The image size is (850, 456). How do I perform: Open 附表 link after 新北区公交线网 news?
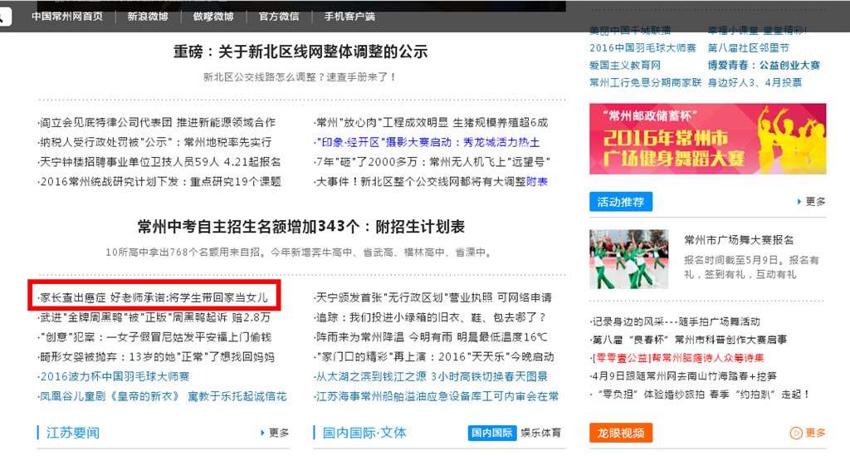[537, 182]
